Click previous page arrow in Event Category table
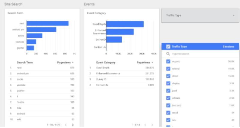This screenshot has width=240, height=128. [x=145, y=125]
